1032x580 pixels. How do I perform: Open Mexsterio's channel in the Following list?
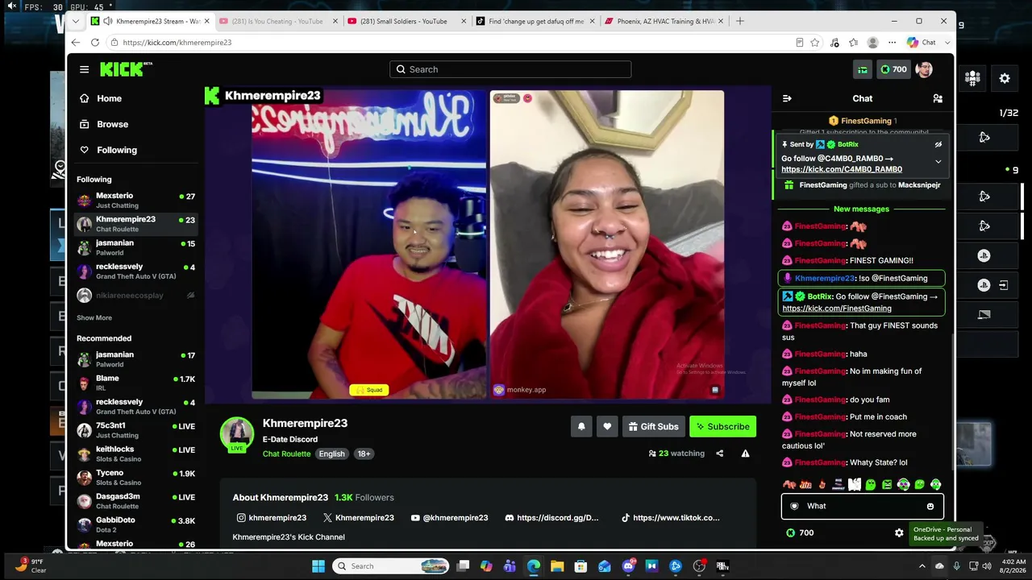[x=135, y=201]
